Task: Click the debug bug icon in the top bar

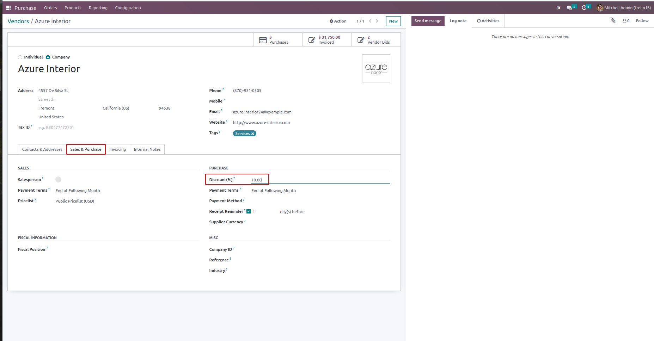Action: (559, 8)
